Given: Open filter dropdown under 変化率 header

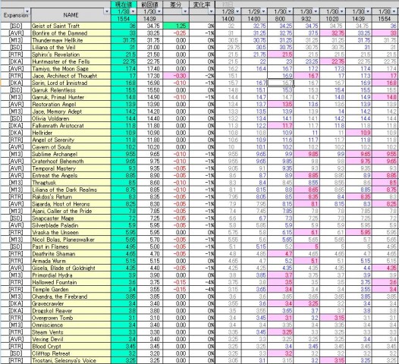Looking at the screenshot, I should 211,11.
